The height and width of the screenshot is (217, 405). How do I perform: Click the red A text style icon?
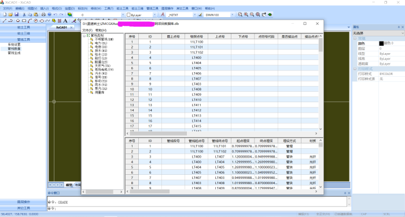163,14
